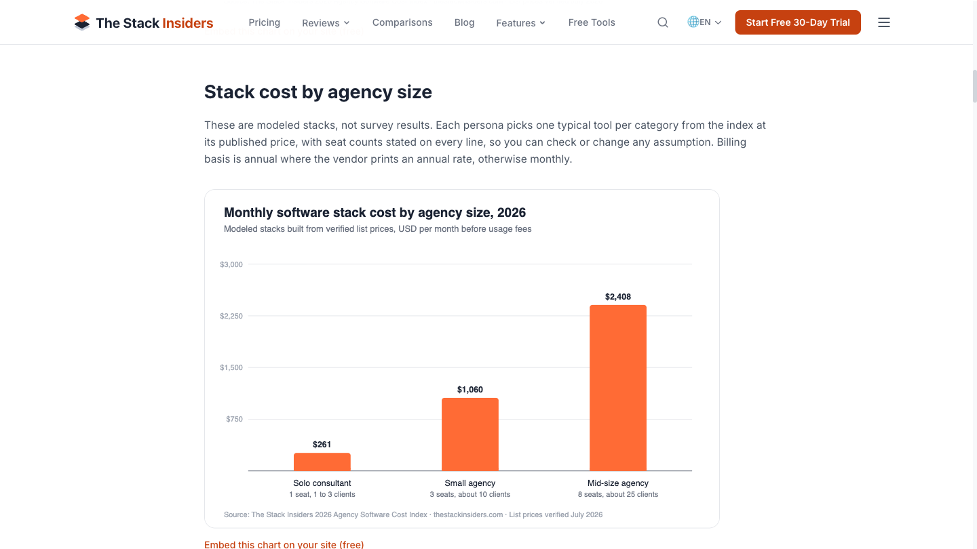The width and height of the screenshot is (977, 549).
Task: Click the '$2,250' y-axis label
Action: 231,316
